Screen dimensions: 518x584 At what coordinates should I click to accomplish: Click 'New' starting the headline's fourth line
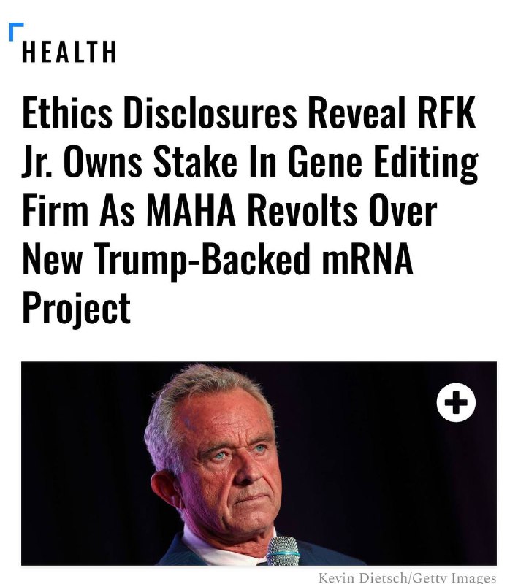[52, 259]
